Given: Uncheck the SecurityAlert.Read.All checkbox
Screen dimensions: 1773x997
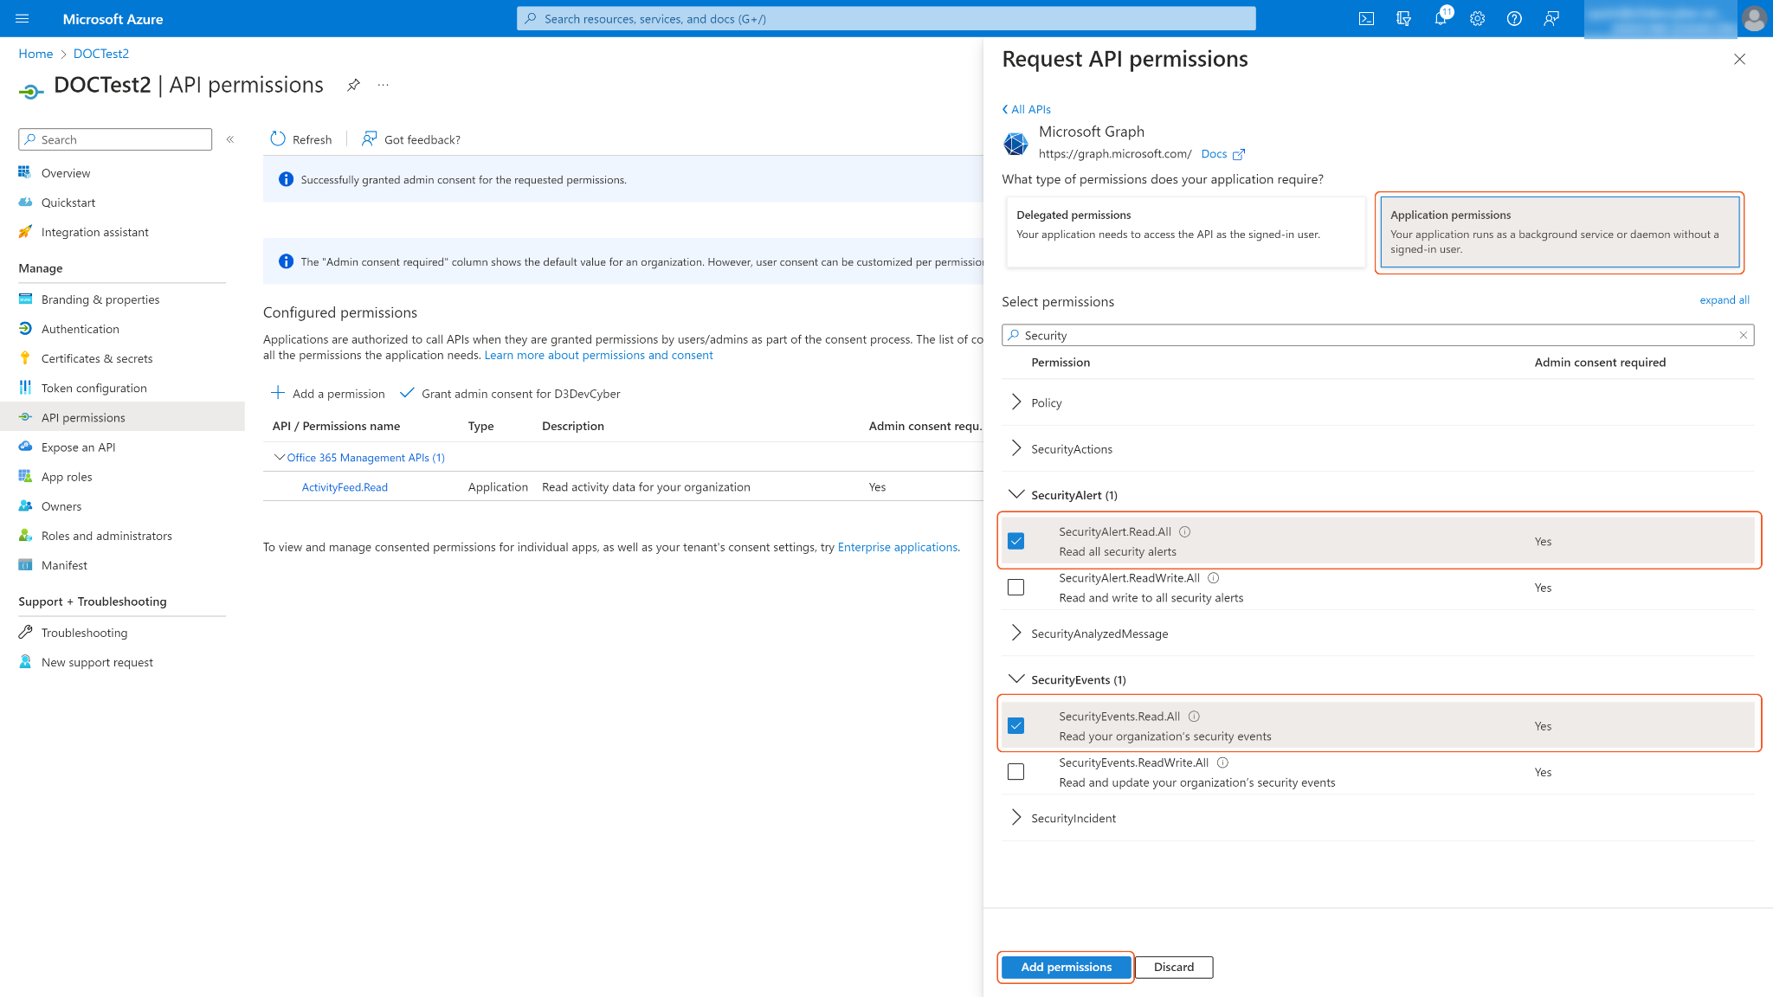Looking at the screenshot, I should 1016,541.
